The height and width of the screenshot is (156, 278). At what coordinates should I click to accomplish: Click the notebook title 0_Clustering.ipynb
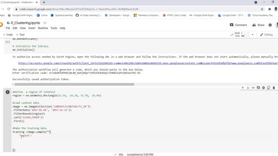point(25,23)
